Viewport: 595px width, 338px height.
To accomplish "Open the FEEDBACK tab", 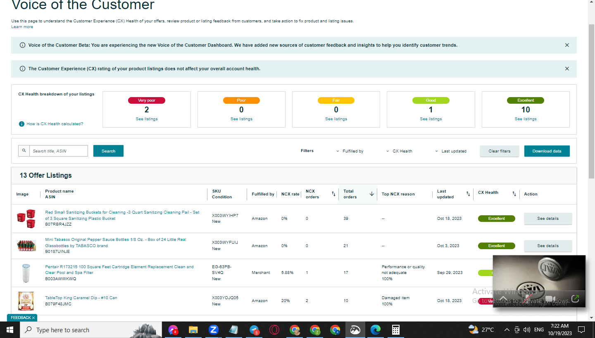I will (20, 318).
